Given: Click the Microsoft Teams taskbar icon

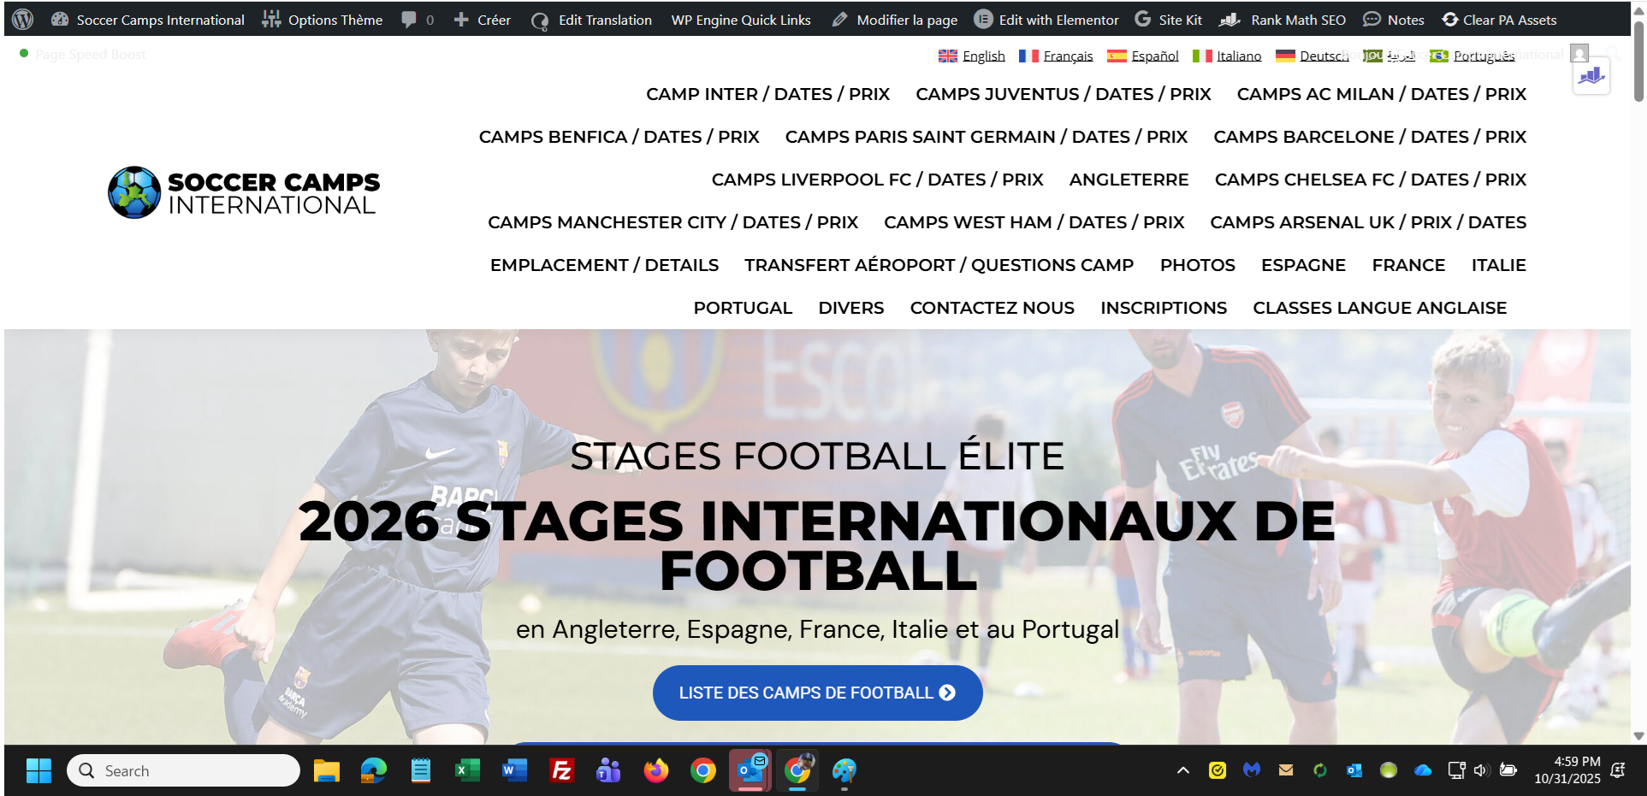Looking at the screenshot, I should click(608, 771).
